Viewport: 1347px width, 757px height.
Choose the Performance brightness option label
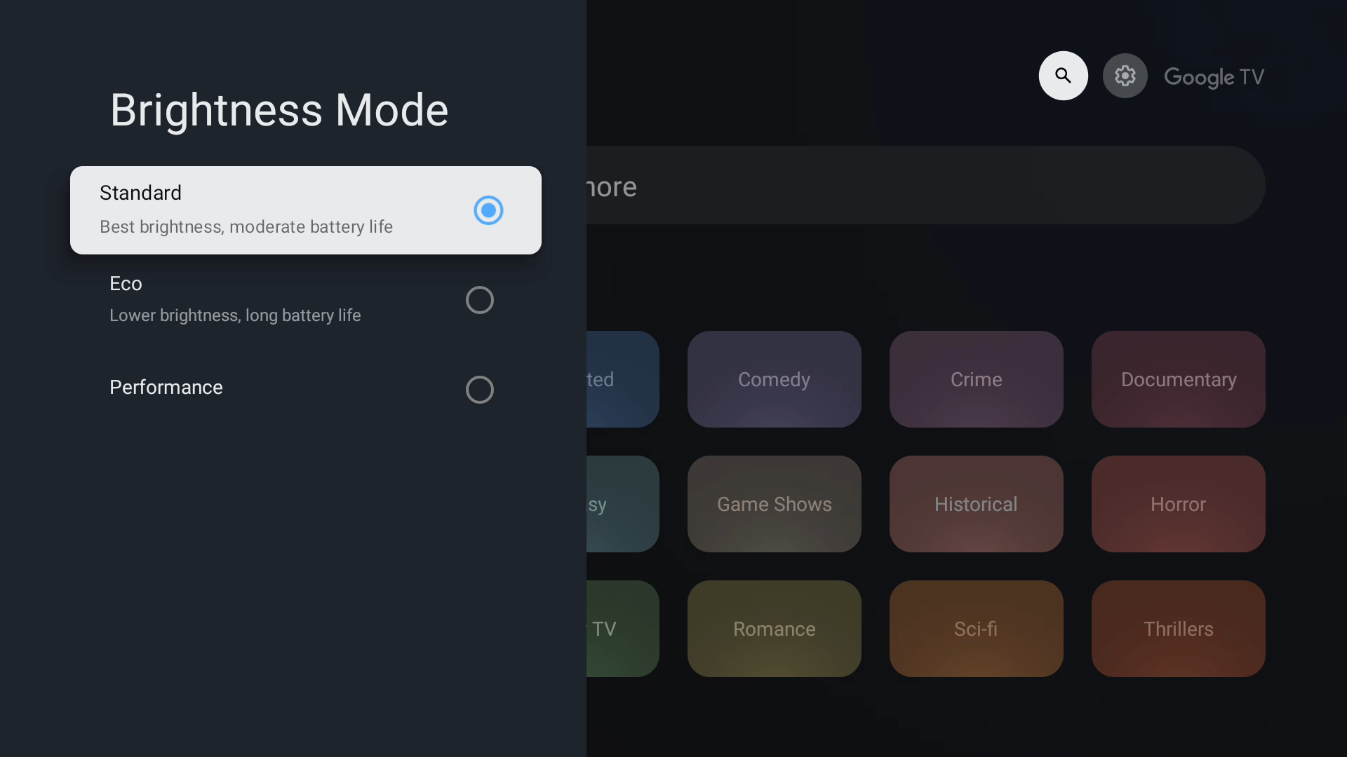click(166, 388)
